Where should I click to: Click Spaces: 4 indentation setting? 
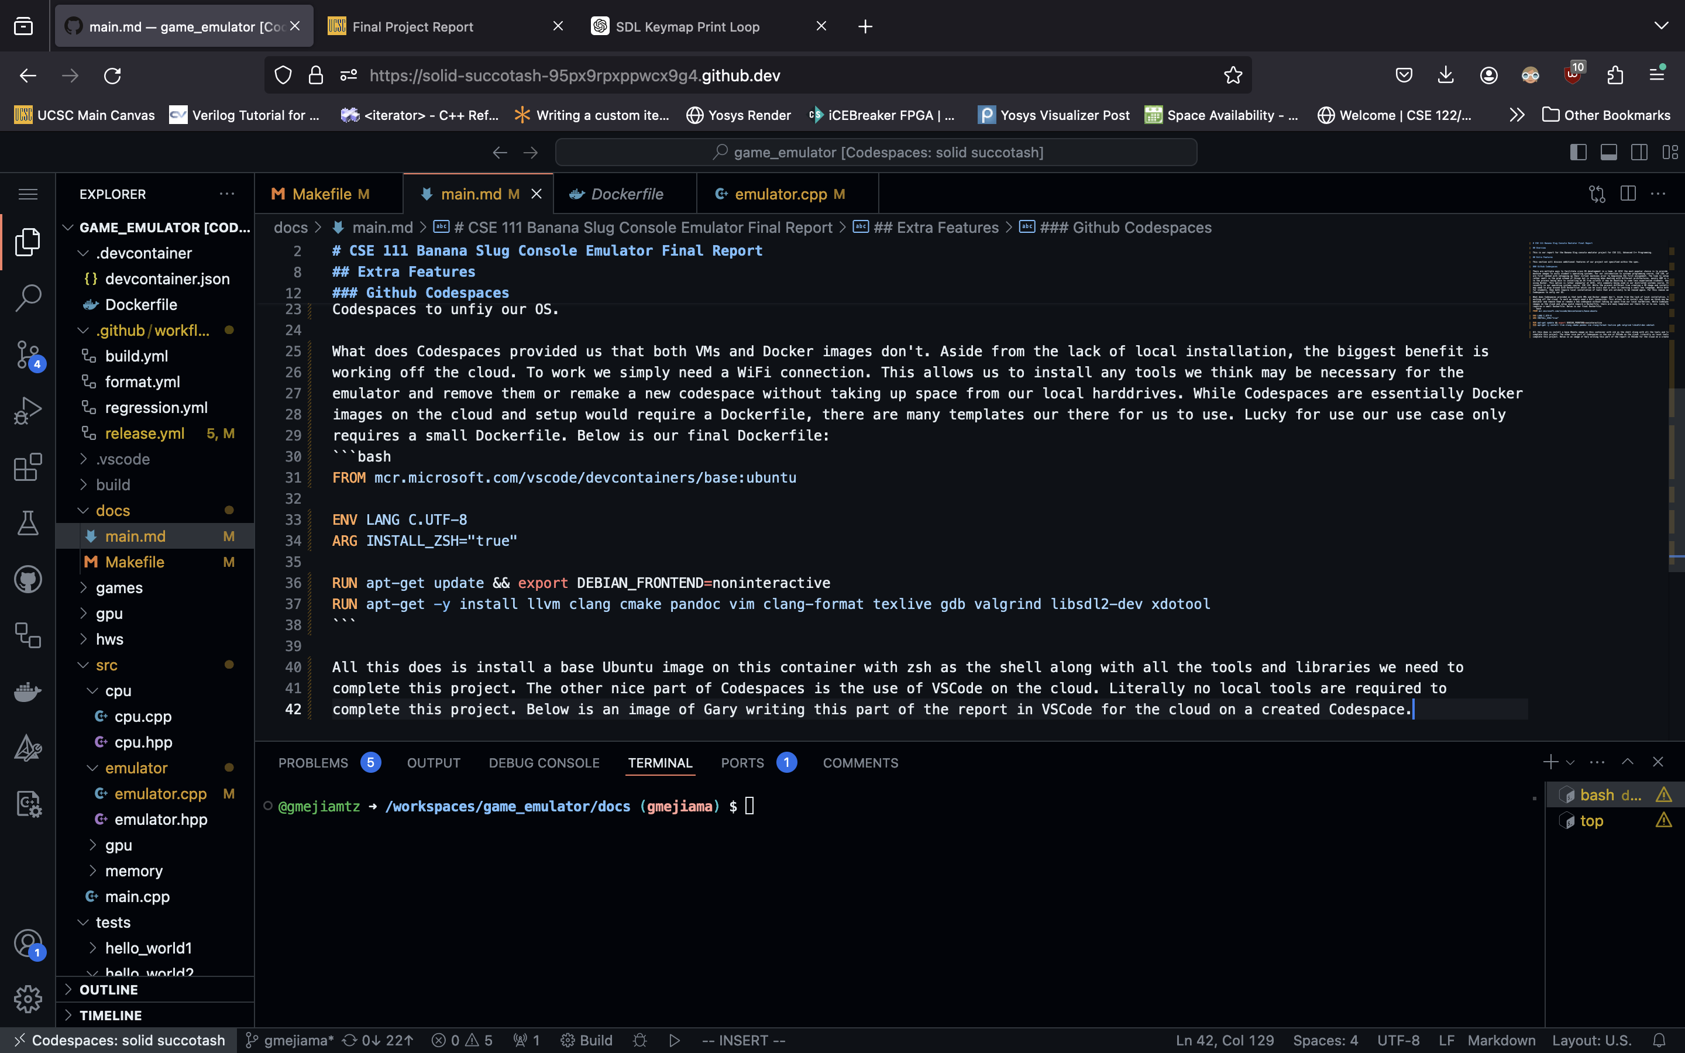point(1325,1040)
